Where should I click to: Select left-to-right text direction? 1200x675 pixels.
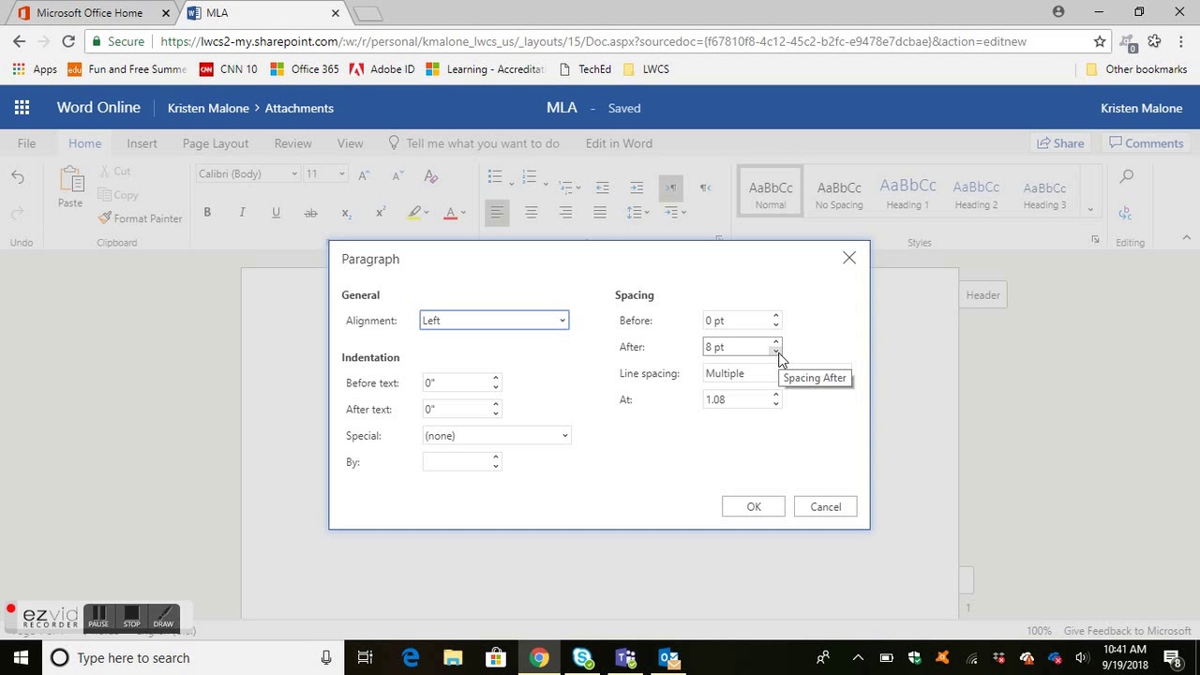point(671,187)
